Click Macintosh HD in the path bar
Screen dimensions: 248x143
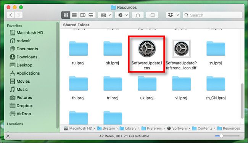[78, 129]
